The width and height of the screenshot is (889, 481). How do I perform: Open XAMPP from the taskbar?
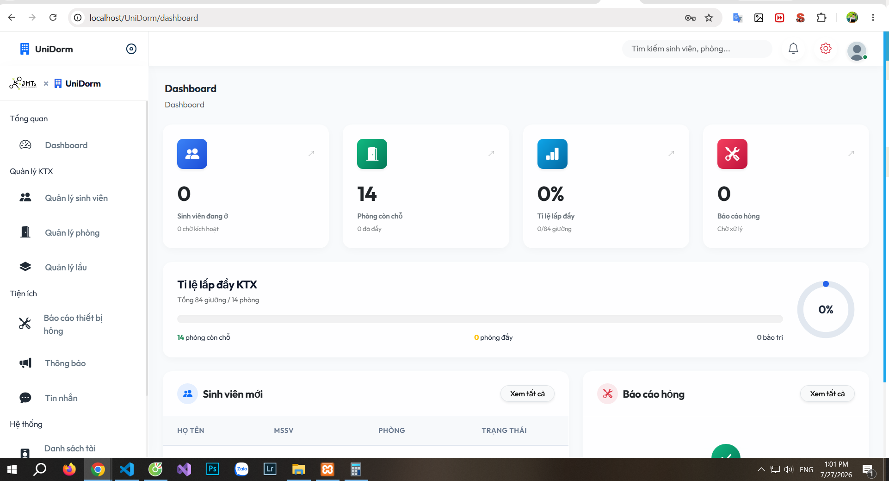coord(327,469)
